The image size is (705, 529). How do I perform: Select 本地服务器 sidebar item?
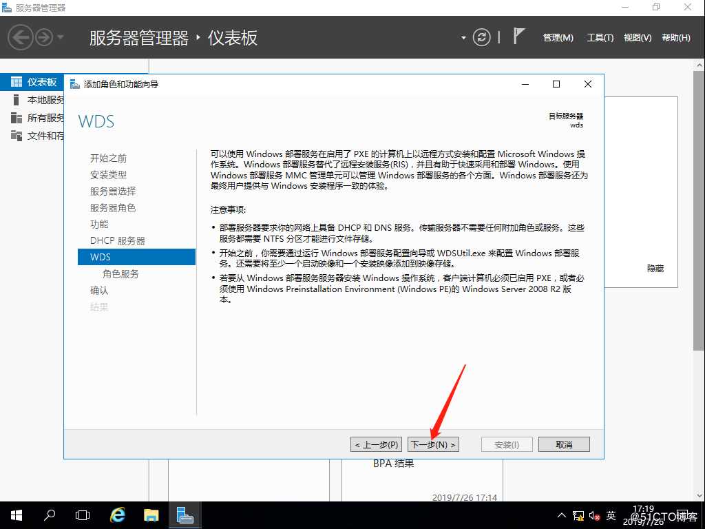(x=32, y=100)
